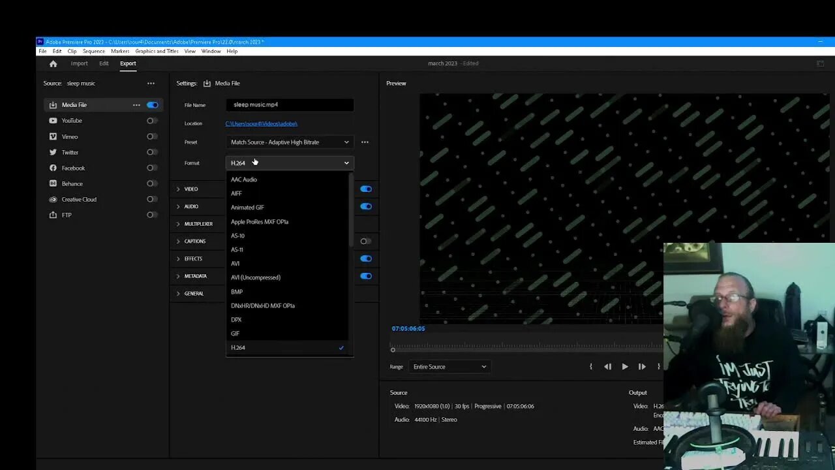Click the Creative Cloud destination icon

click(x=53, y=199)
